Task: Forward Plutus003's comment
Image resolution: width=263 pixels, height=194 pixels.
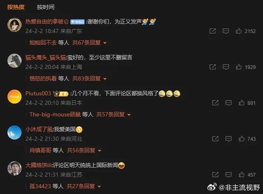Action: pos(215,103)
